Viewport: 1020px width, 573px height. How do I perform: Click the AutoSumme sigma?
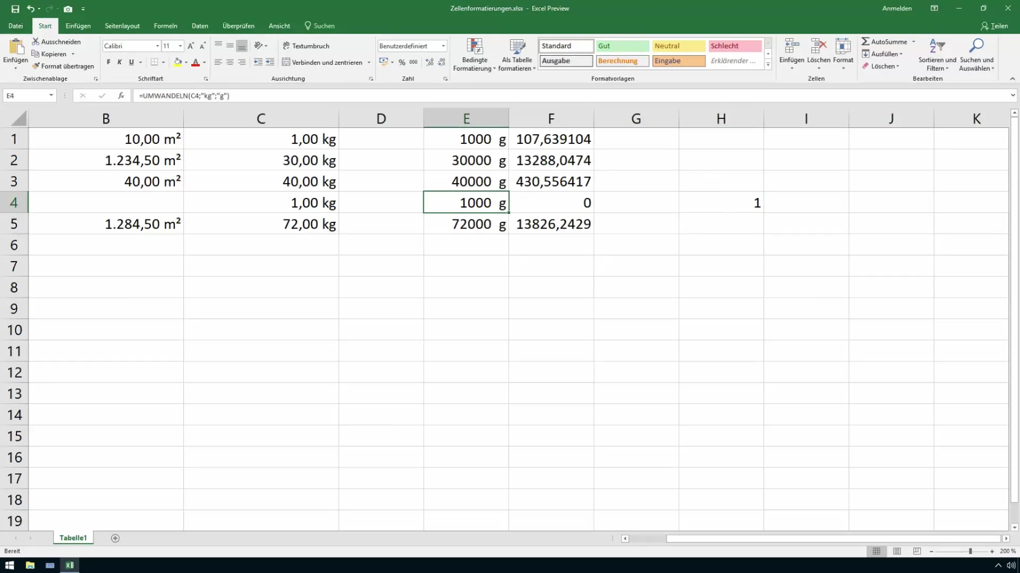pos(865,41)
